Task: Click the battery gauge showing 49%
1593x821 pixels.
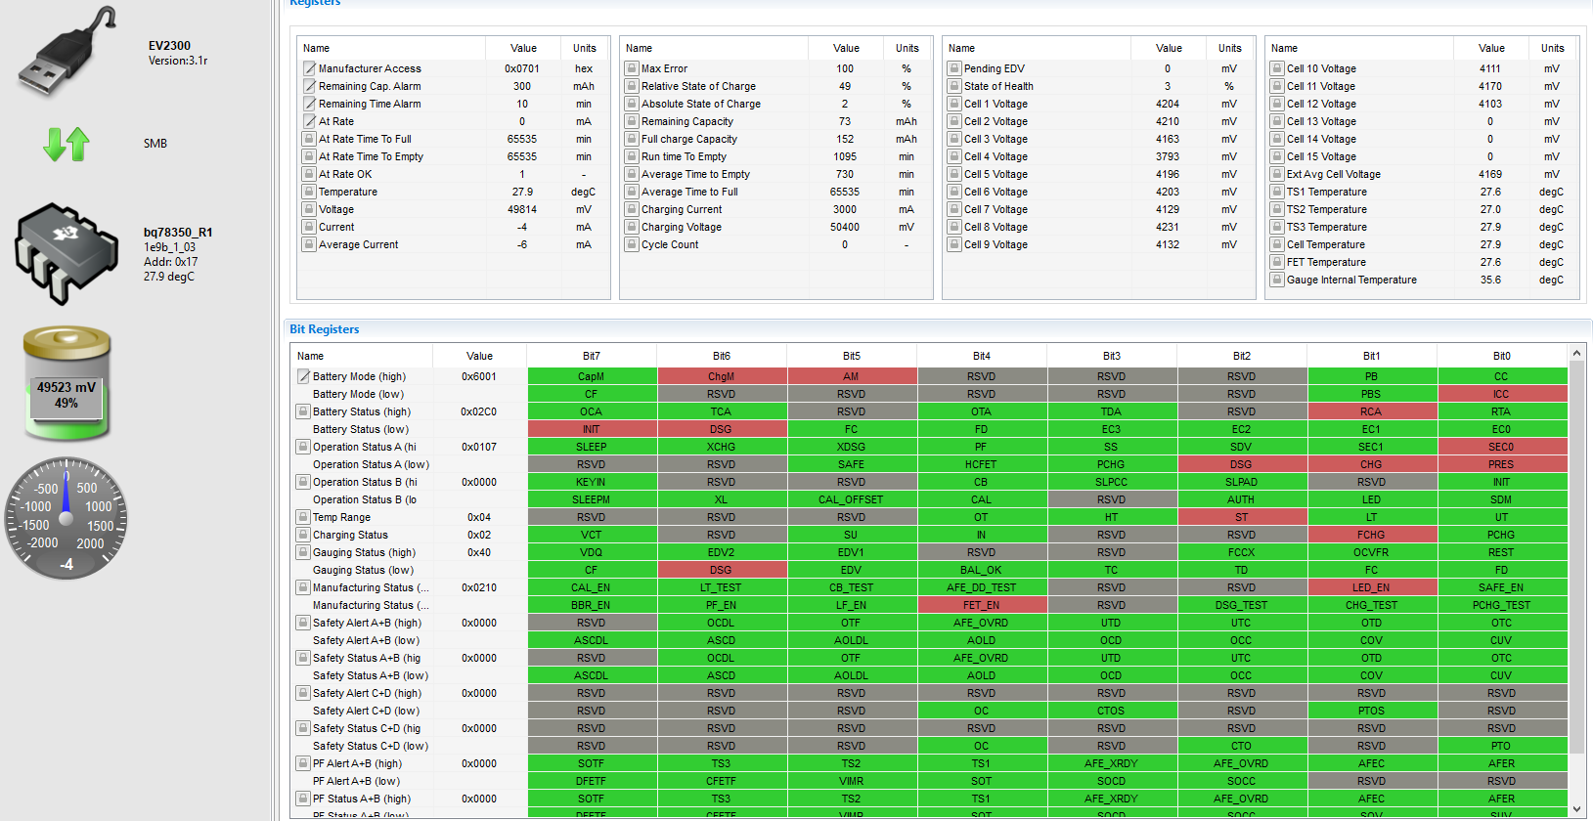Action: (x=66, y=383)
